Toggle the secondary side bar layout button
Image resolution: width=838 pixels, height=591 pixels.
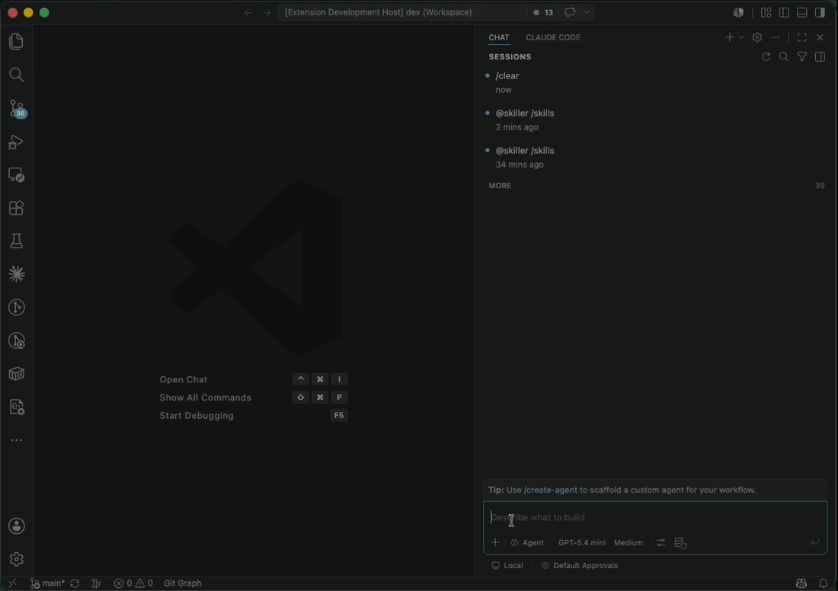(x=820, y=12)
